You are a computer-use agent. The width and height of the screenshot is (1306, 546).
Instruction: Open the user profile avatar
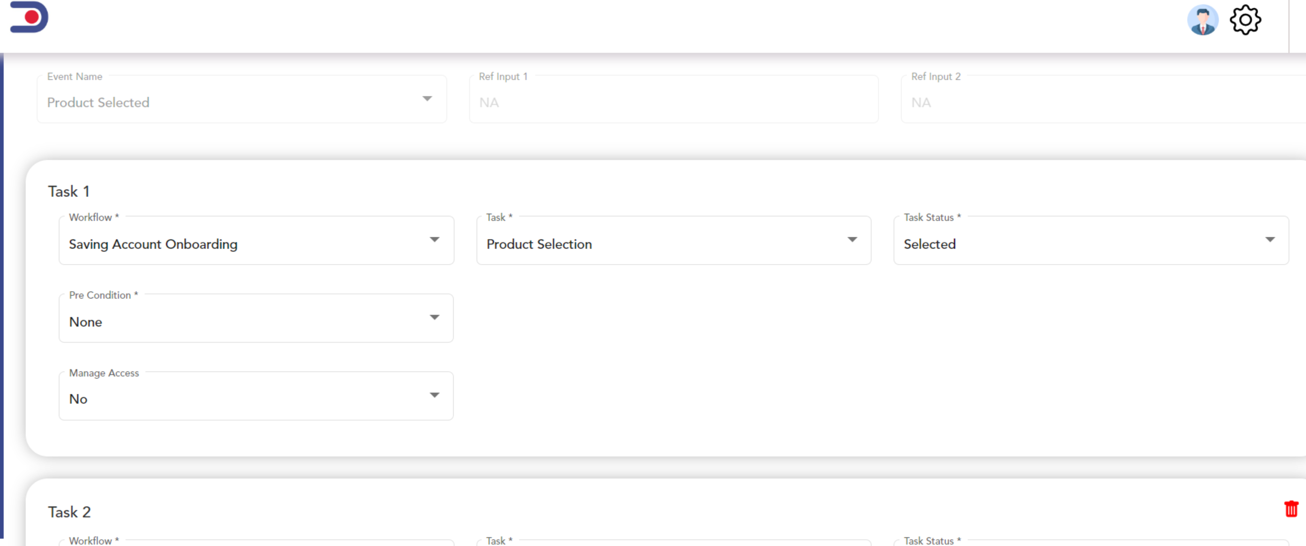(1203, 20)
